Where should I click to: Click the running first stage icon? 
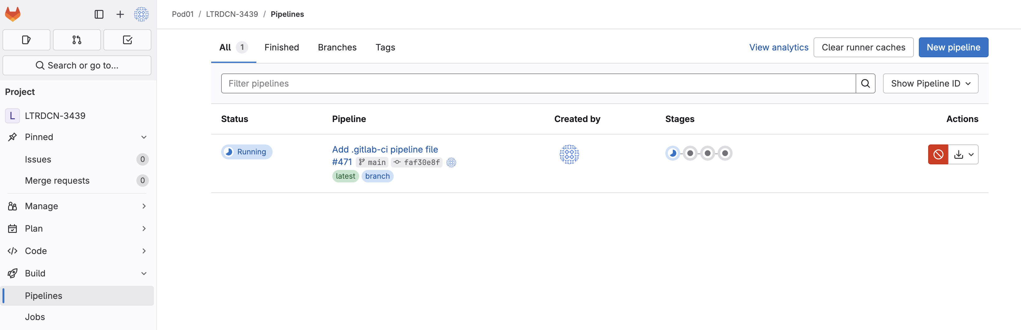pyautogui.click(x=672, y=153)
